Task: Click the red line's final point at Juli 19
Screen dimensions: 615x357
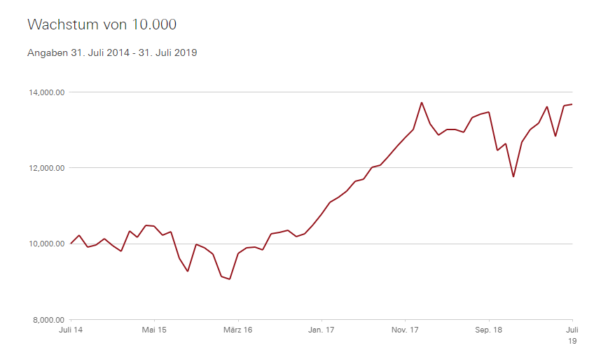Action: (572, 104)
